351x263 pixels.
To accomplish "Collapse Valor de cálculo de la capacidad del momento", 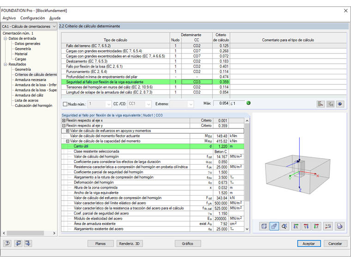I will coord(67,141).
